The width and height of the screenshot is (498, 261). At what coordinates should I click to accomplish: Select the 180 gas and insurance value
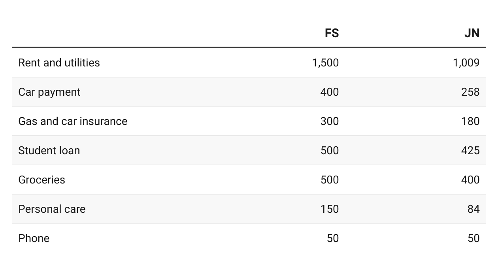(470, 121)
